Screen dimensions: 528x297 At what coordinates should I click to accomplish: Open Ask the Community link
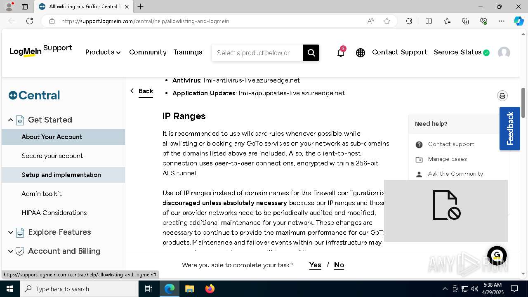point(455,174)
